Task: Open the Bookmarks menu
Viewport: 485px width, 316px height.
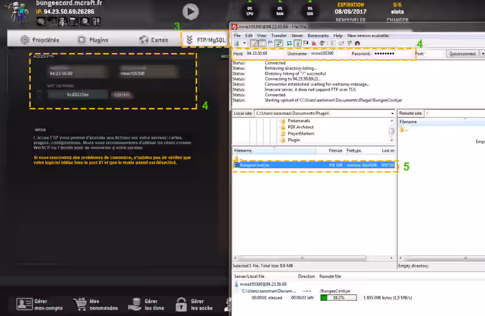Action: 318,35
